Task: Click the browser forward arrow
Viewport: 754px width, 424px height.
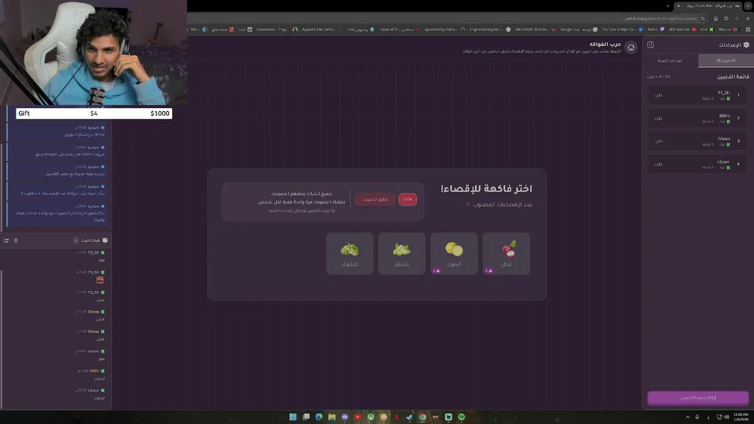Action: coord(736,18)
